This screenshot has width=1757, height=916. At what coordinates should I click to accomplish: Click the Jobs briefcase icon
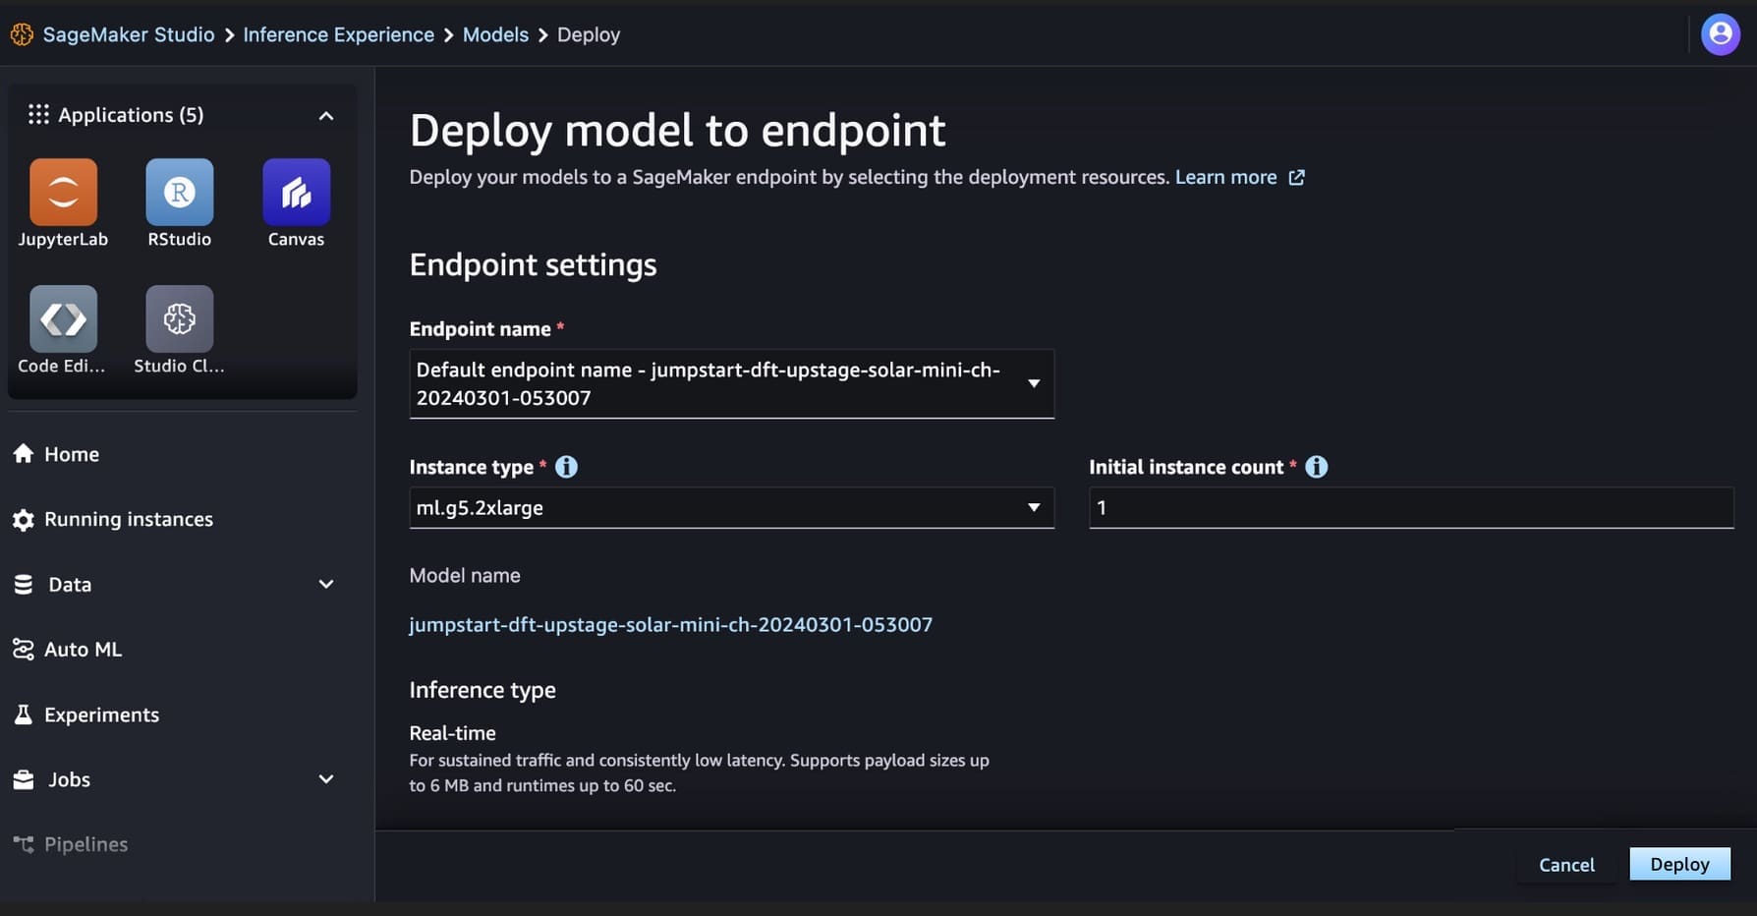point(24,780)
